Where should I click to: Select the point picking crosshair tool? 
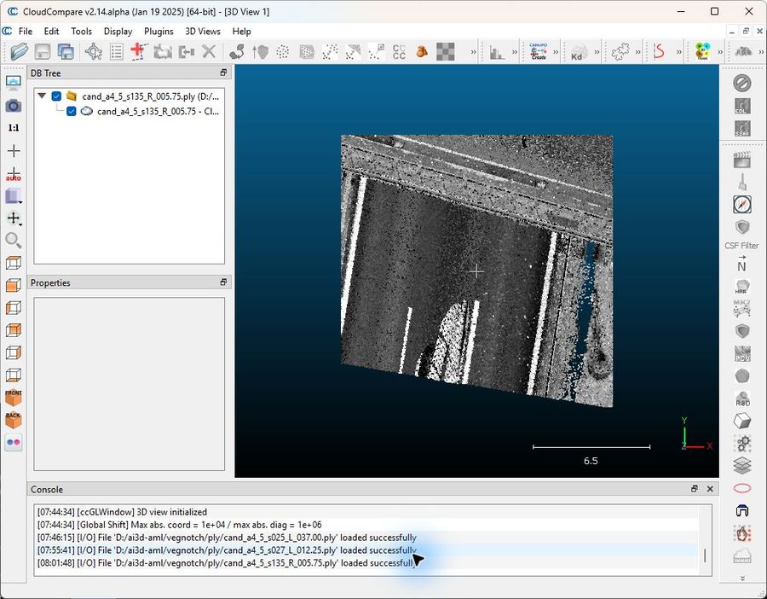tap(94, 51)
